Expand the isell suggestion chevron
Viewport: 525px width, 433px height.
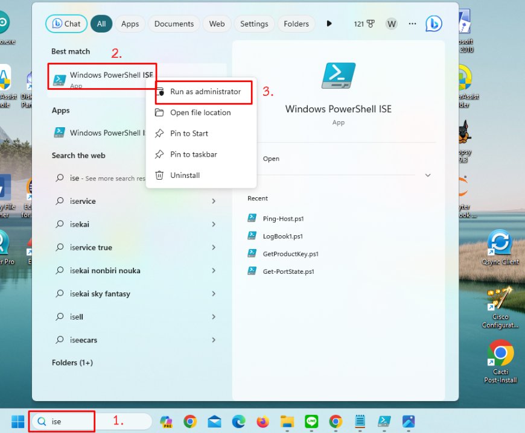point(214,317)
